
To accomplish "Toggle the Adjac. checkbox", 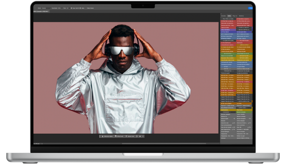I will (80, 8).
